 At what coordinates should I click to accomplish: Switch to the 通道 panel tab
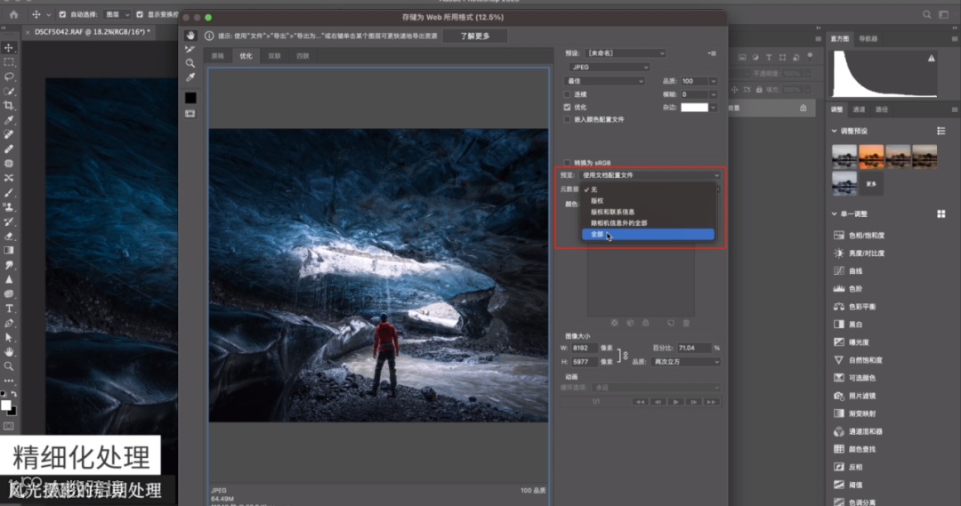[859, 109]
